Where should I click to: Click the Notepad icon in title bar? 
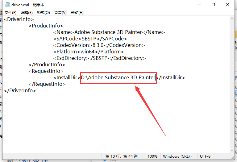(7, 5)
